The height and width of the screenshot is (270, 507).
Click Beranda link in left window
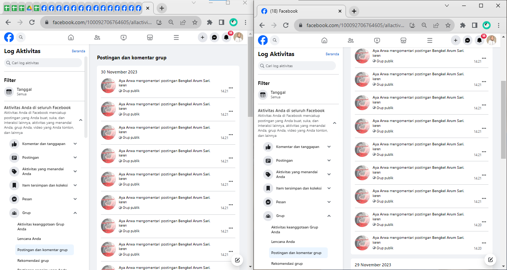[78, 51]
